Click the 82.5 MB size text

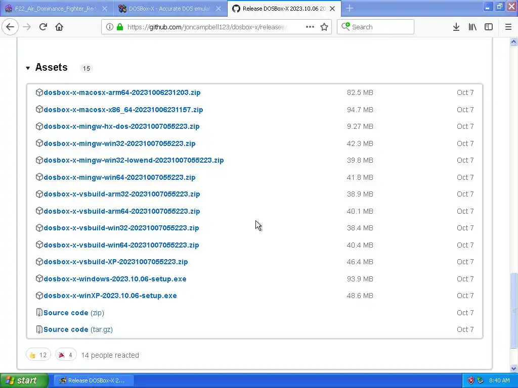(x=360, y=92)
